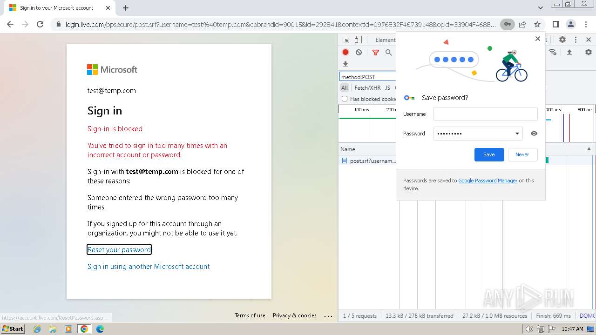
Task: Click the export HAR download arrow icon
Action: [x=345, y=64]
